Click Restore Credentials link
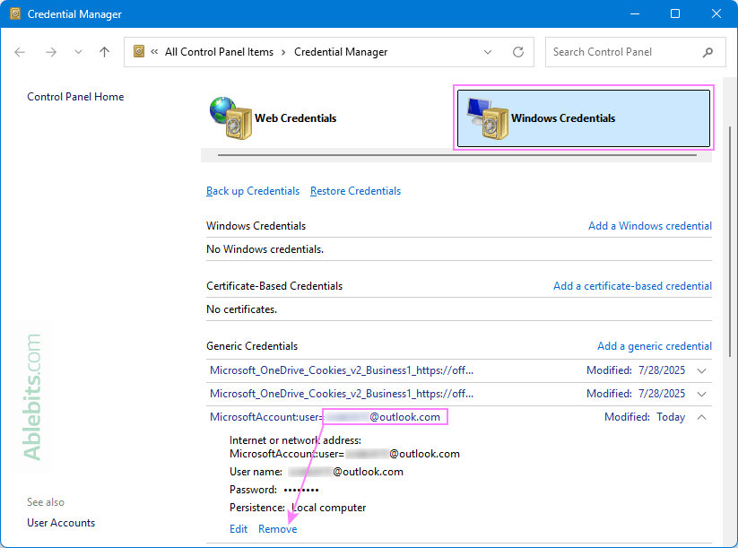The height and width of the screenshot is (548, 738). tap(355, 191)
